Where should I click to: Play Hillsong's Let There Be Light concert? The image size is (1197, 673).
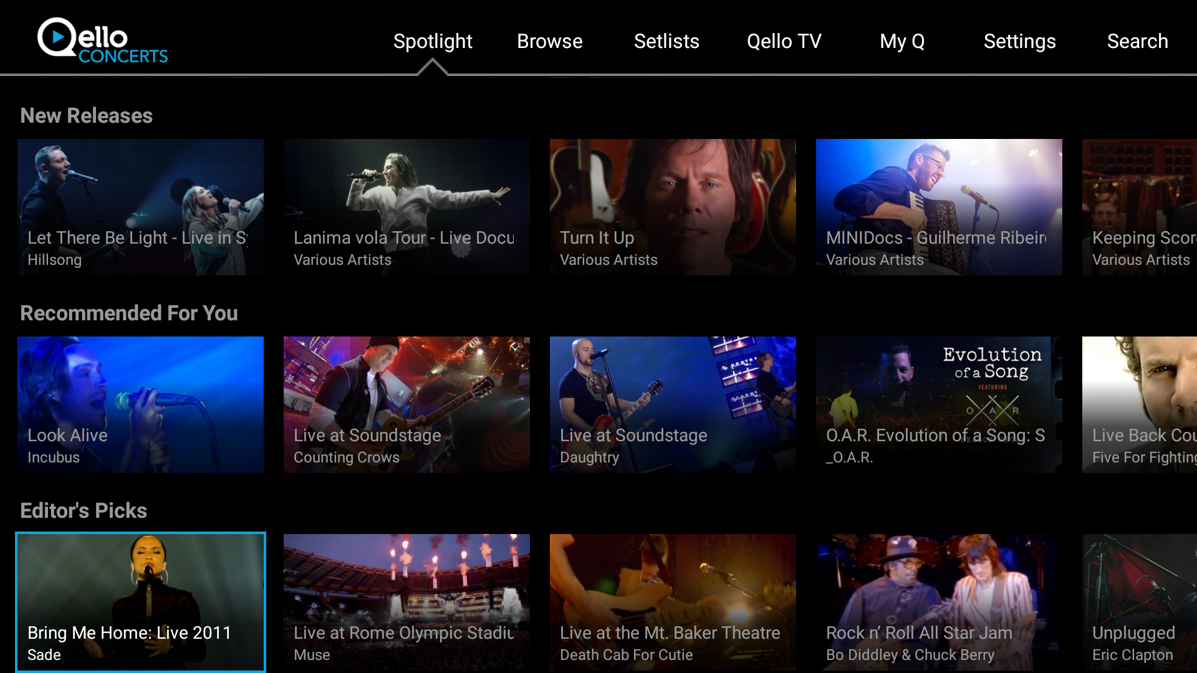pyautogui.click(x=140, y=207)
